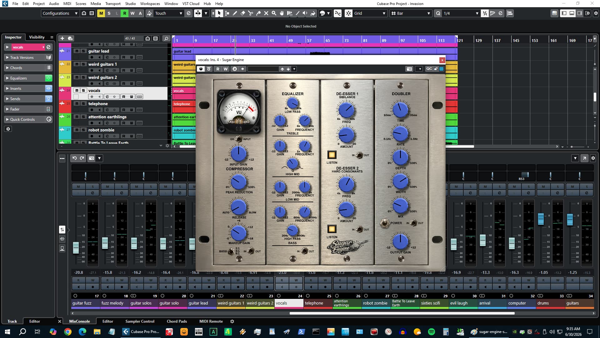Select the Zoom magnifier tool
Image resolution: width=600 pixels, height=338 pixels.
coord(274,13)
